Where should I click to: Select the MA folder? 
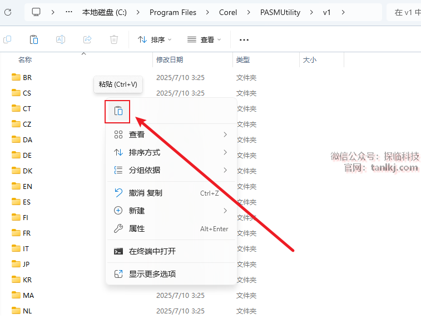(23, 296)
